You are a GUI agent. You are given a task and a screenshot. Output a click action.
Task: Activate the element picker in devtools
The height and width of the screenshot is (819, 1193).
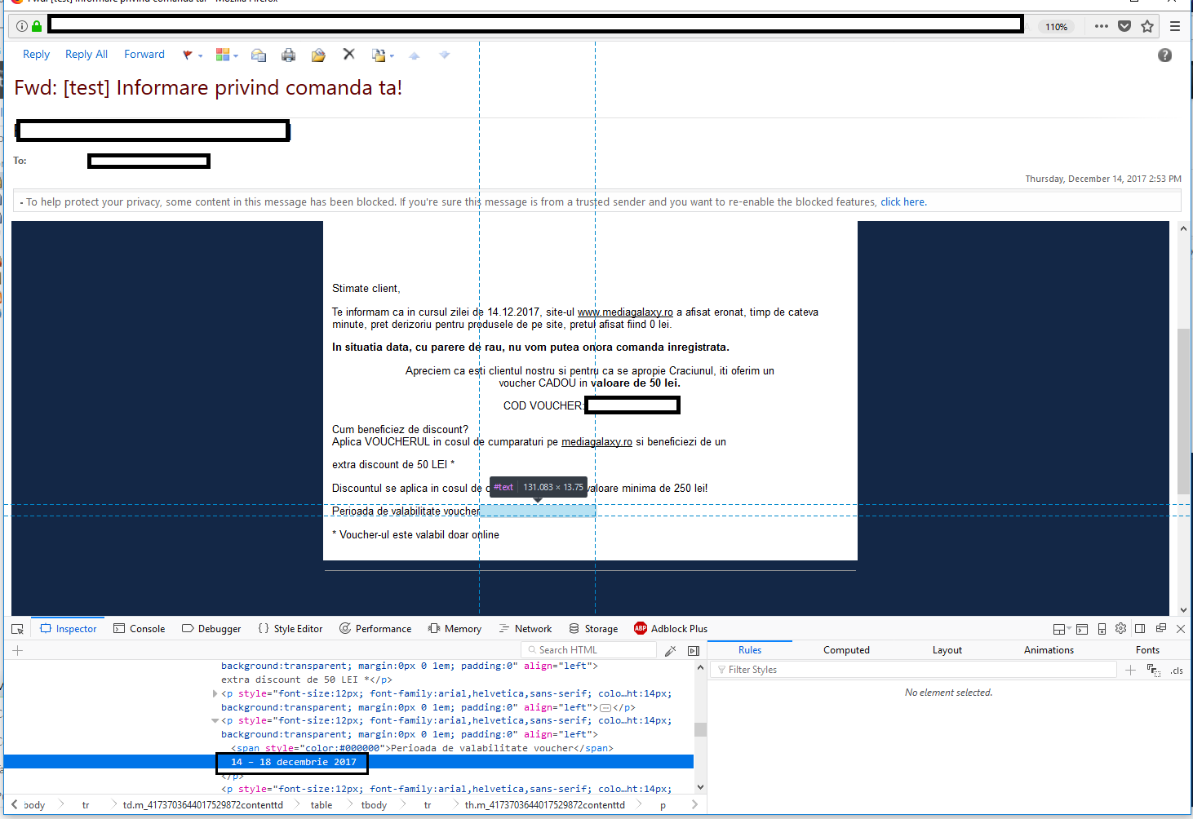pos(17,629)
